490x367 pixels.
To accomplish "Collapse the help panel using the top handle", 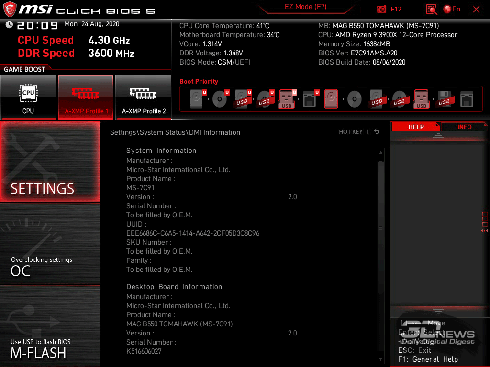I will pos(438,135).
